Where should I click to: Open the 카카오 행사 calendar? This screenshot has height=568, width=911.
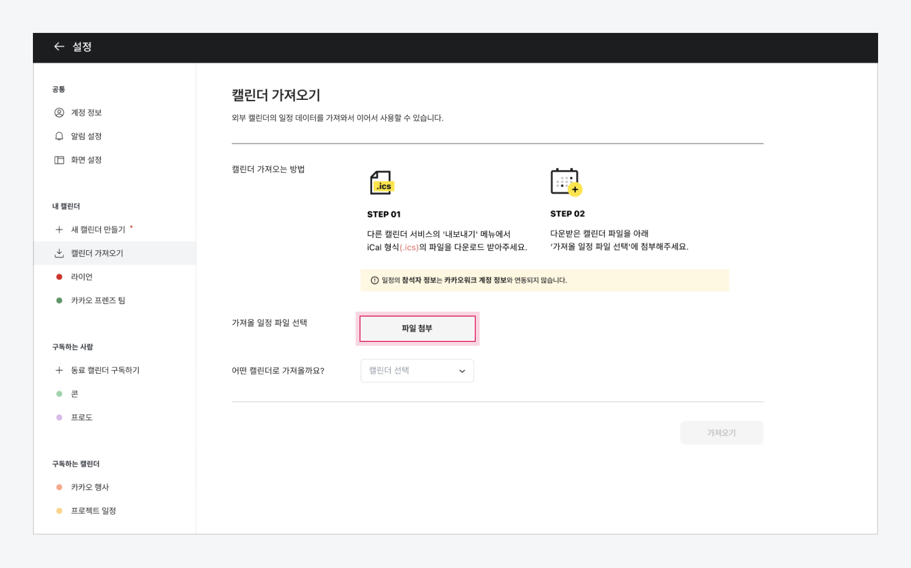click(90, 487)
